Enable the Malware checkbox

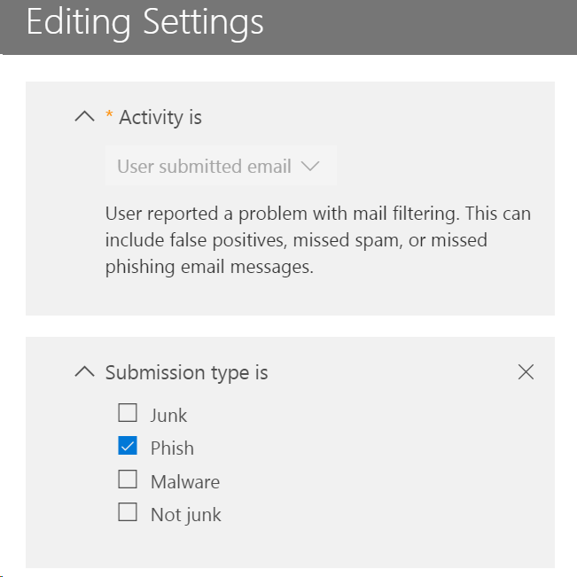click(128, 480)
